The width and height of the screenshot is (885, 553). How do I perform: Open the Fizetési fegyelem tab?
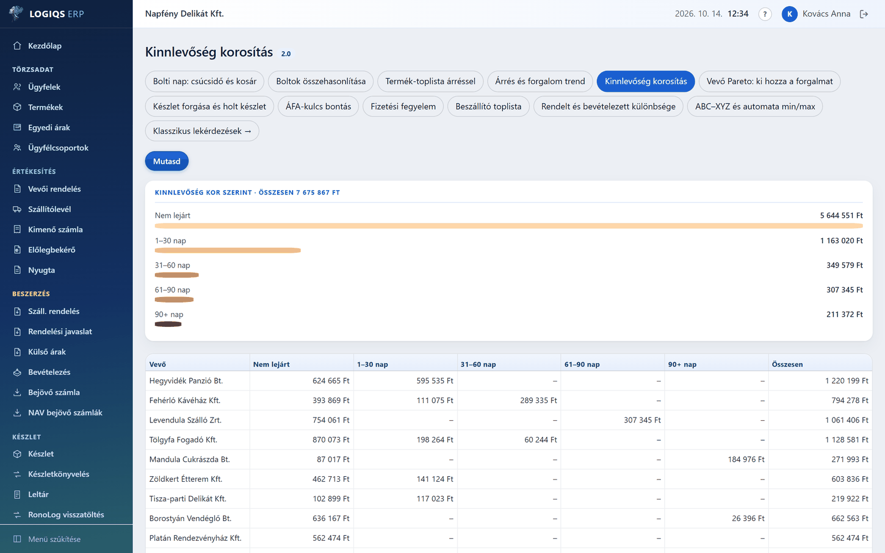point(403,106)
